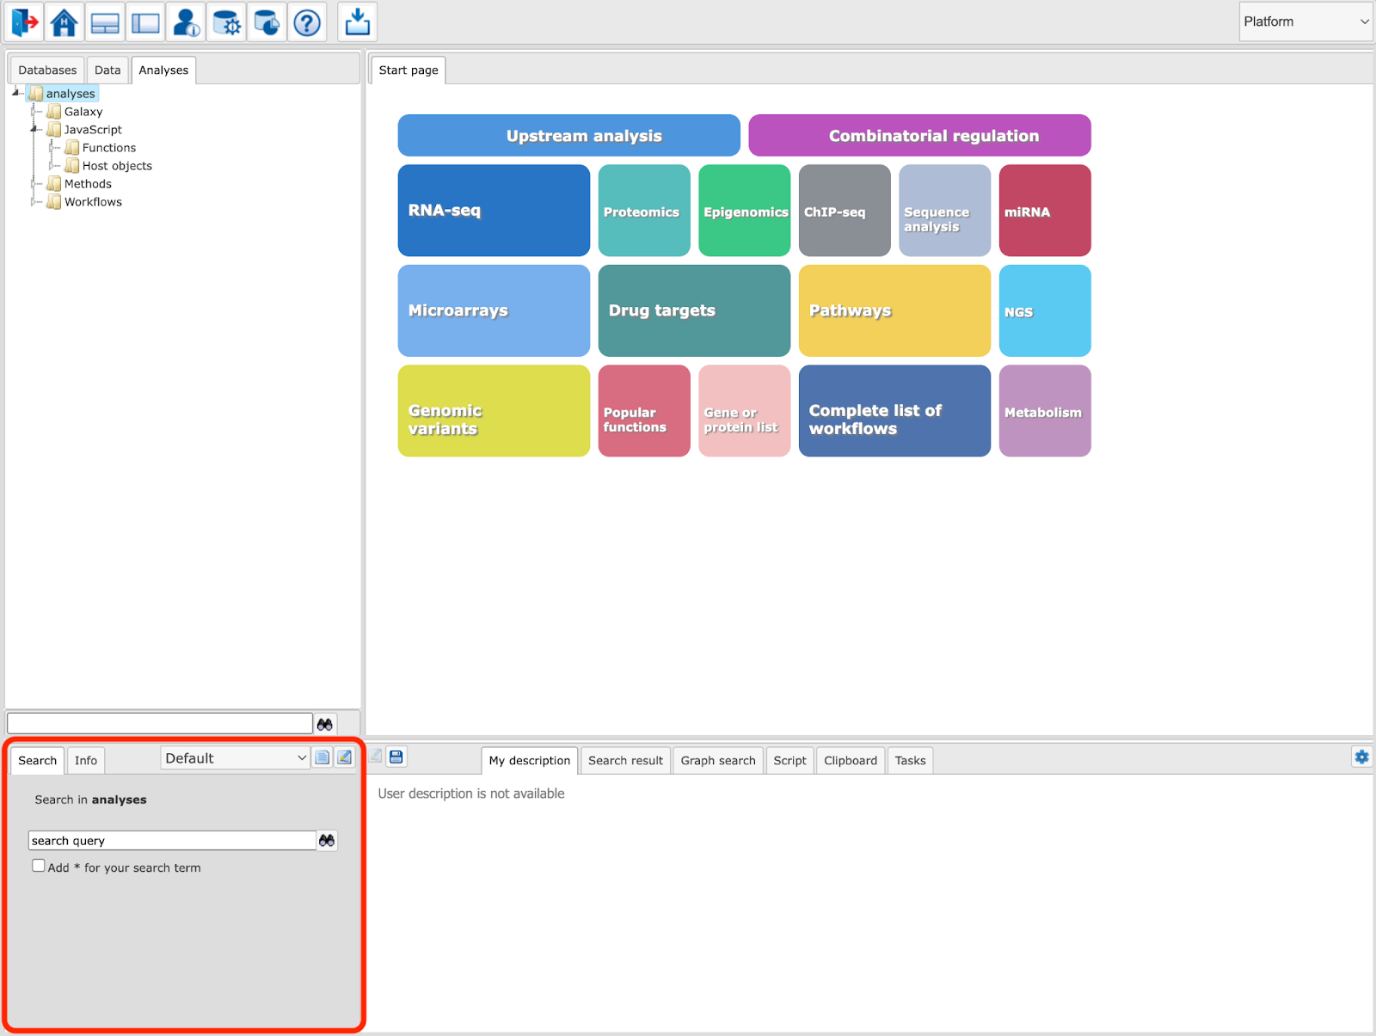Click view template icon next to Default

(322, 757)
